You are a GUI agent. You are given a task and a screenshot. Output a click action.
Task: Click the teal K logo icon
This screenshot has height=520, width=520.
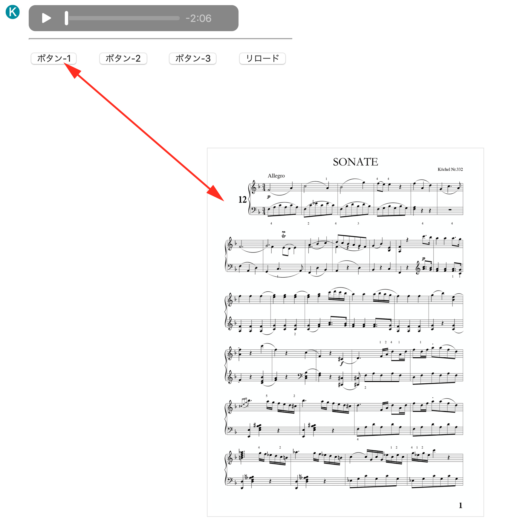[x=13, y=12]
